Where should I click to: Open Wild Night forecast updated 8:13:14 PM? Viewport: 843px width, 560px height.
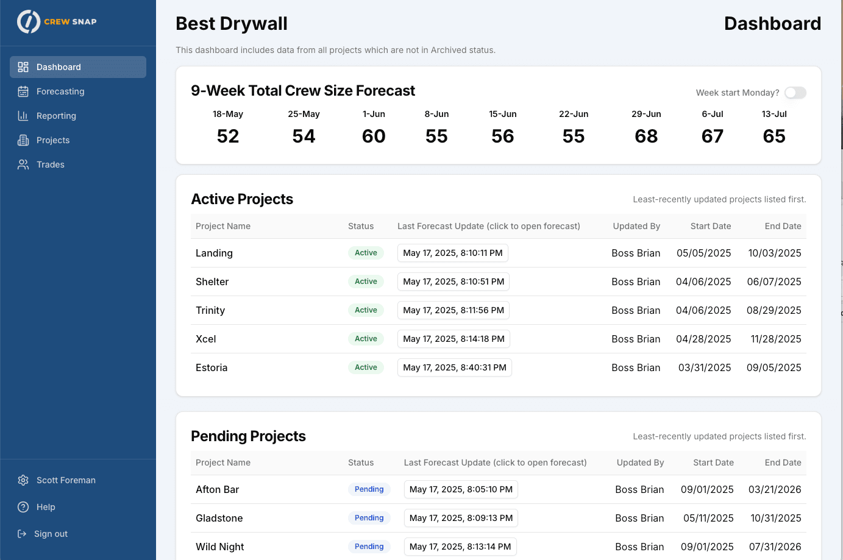(460, 547)
